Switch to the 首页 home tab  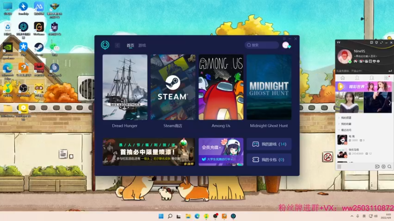(130, 45)
